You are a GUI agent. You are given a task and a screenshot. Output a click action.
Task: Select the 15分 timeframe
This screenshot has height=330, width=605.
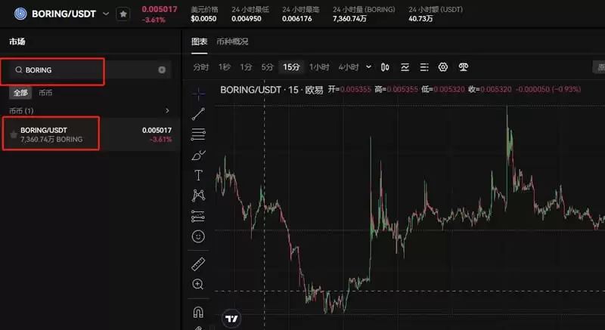tap(291, 67)
